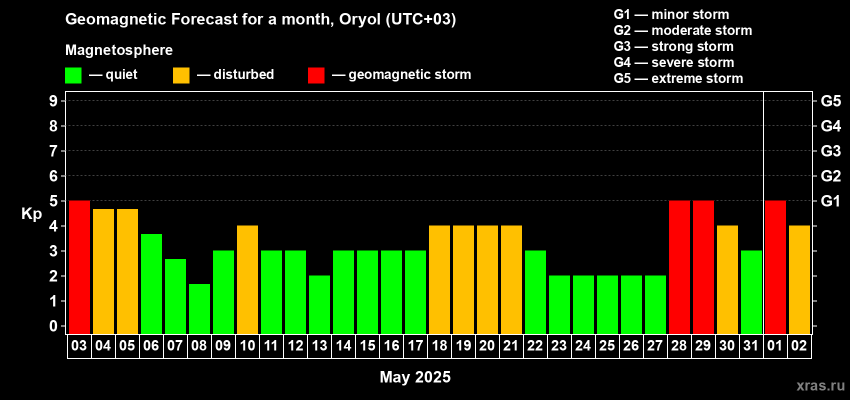Click the orange bar for day 05
This screenshot has width=850, height=400.
click(x=127, y=271)
